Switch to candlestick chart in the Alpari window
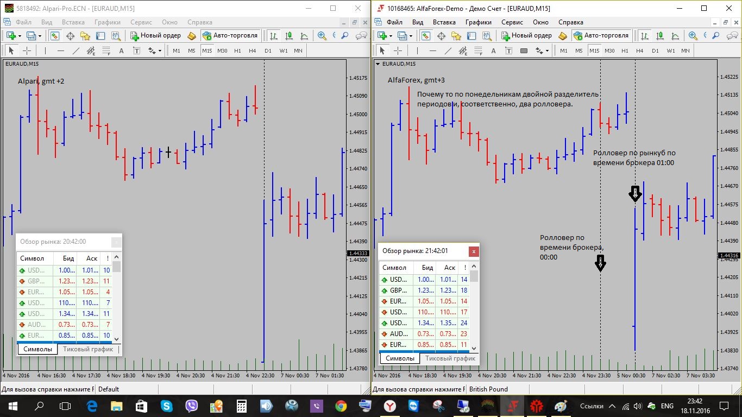This screenshot has height=417, width=742. (288, 36)
